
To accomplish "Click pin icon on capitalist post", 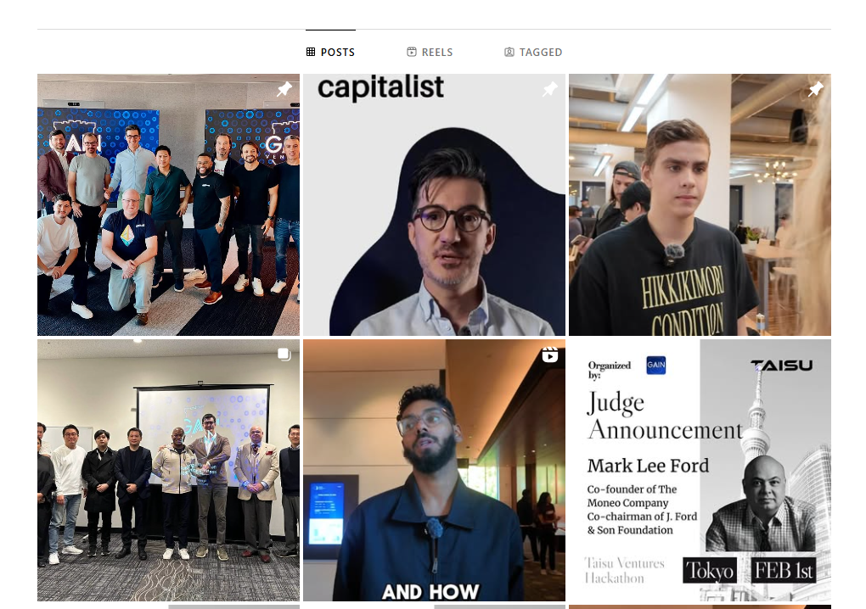I will click(549, 89).
